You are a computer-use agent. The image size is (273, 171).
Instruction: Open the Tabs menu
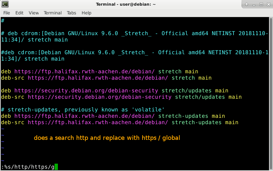[x=71, y=13]
